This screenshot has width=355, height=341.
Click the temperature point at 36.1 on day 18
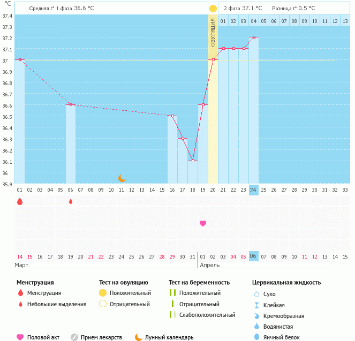pos(193,161)
